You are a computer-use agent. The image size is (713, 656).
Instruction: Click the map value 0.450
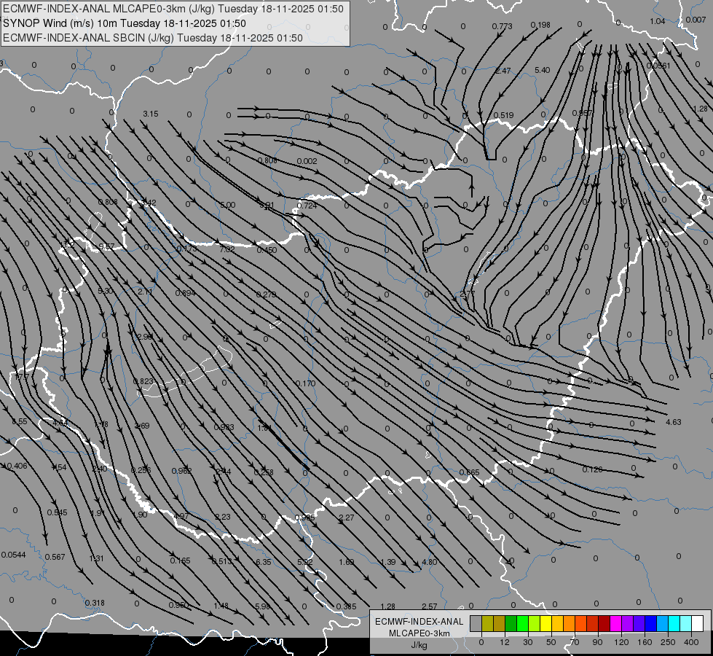pyautogui.click(x=267, y=250)
